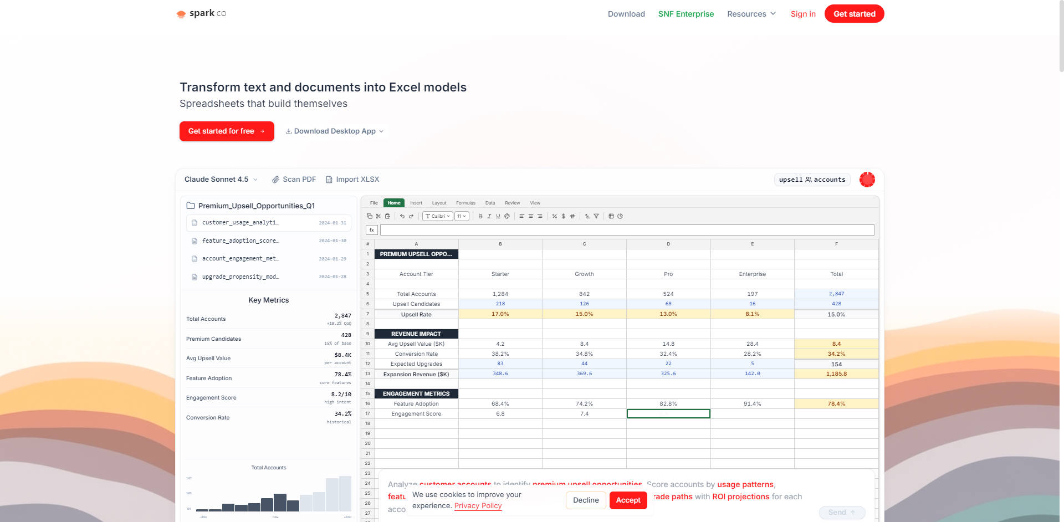Image resolution: width=1064 pixels, height=522 pixels.
Task: Toggle bold formatting
Action: tap(480, 216)
